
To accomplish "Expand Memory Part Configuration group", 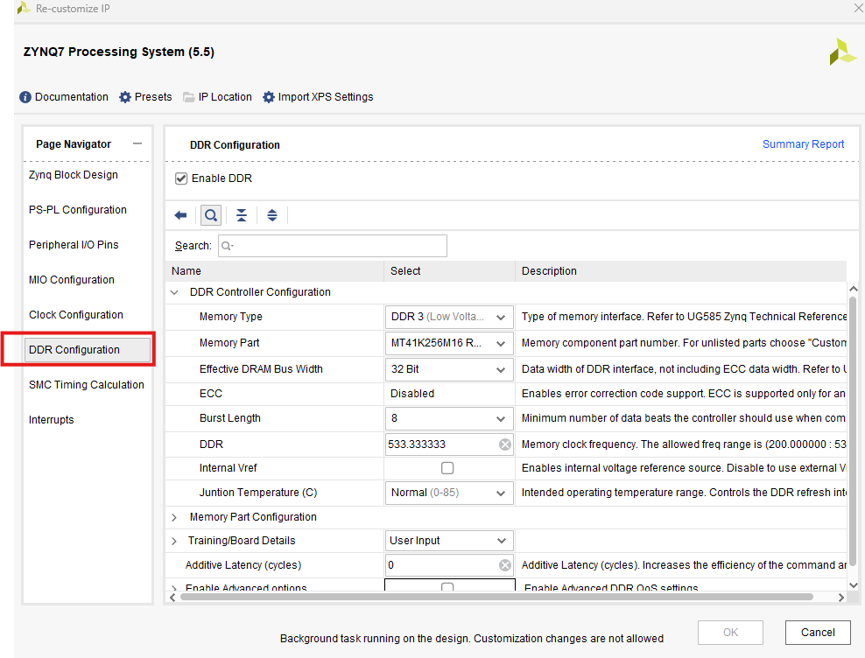I will pos(174,517).
